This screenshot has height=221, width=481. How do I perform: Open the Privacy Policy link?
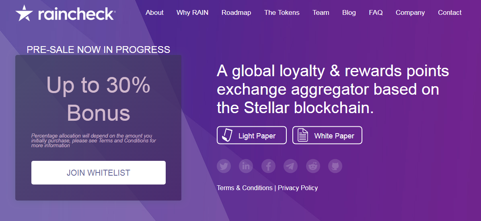298,188
